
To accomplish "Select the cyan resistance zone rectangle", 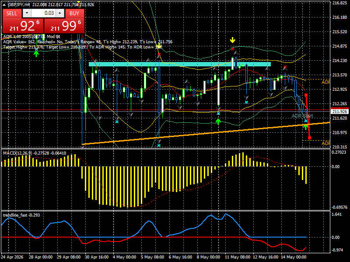I will pyautogui.click(x=180, y=64).
